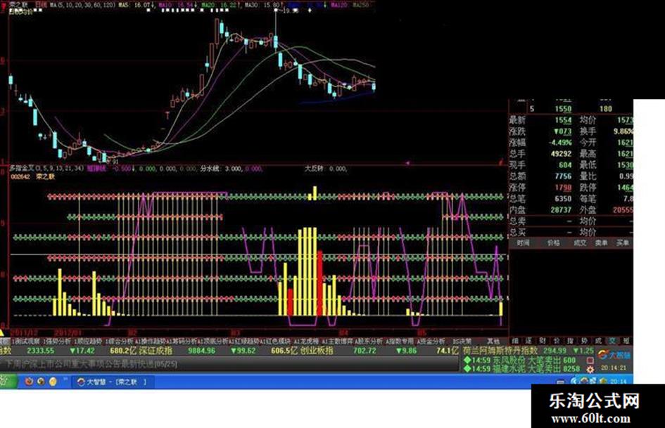Click the tallest red bar in indicator panel
Image resolution: width=665 pixels, height=428 pixels.
319,283
